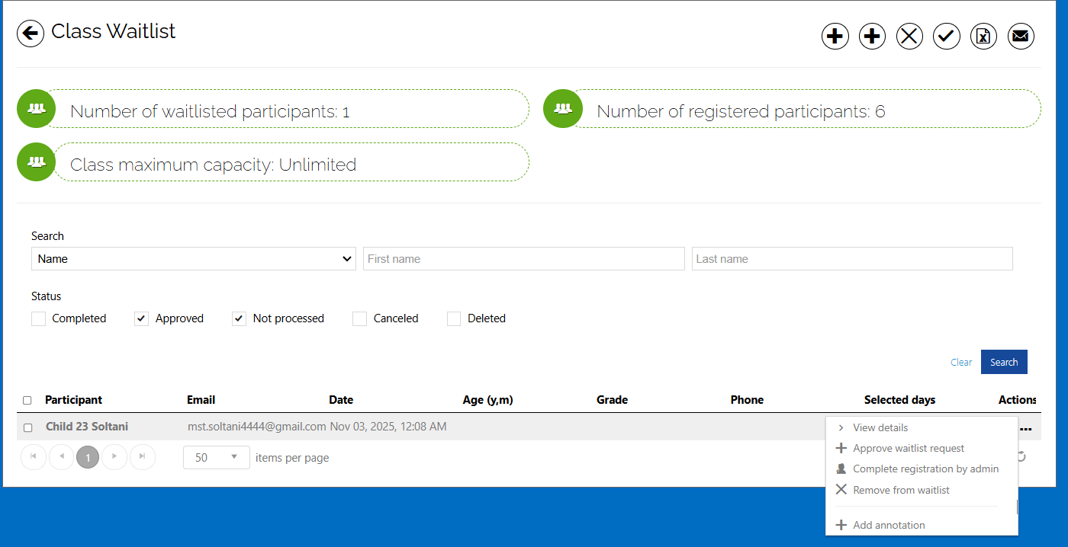Image resolution: width=1068 pixels, height=547 pixels.
Task: Choose Remove from waitlist option
Action: (x=901, y=490)
